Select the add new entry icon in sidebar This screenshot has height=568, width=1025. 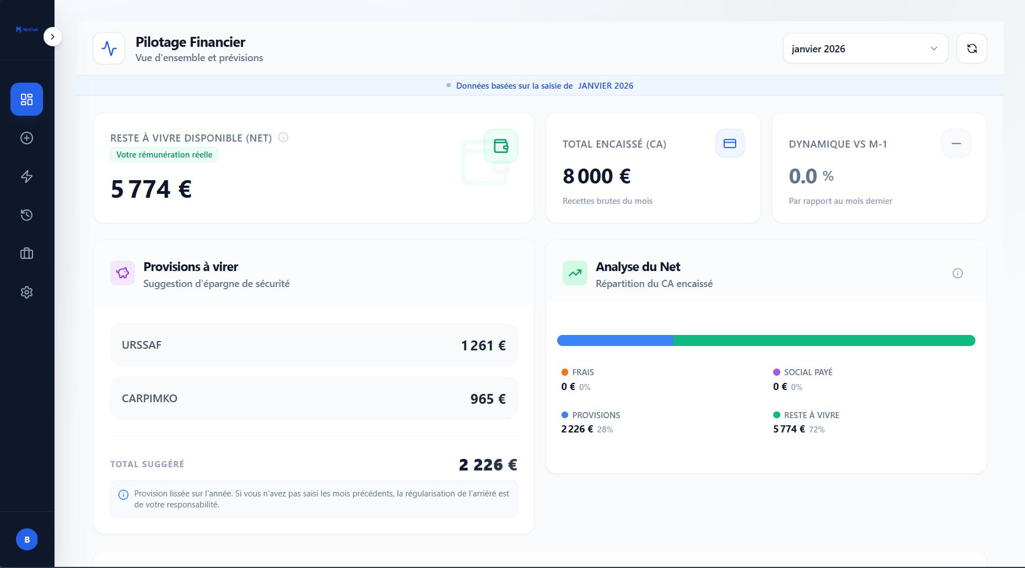click(26, 138)
